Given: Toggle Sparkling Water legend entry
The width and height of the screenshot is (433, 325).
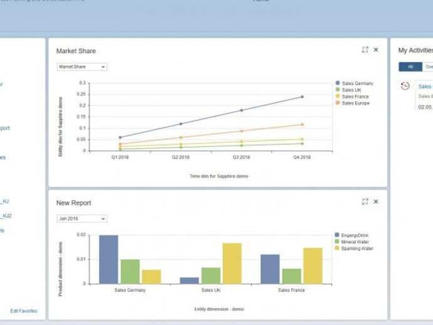Looking at the screenshot, I should 354,248.
